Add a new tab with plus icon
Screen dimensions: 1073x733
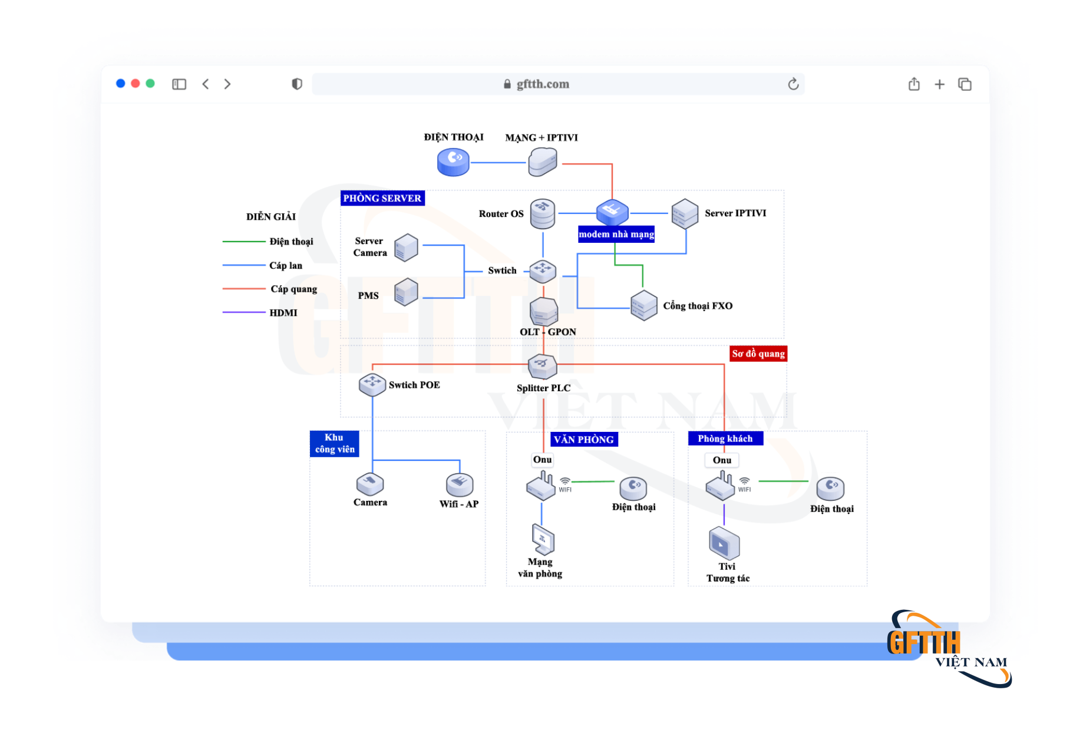click(x=940, y=84)
